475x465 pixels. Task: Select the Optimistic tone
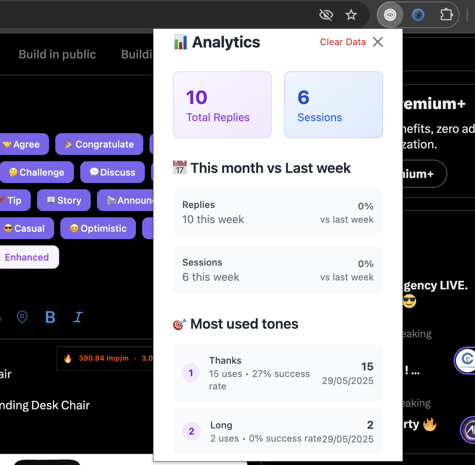98,229
